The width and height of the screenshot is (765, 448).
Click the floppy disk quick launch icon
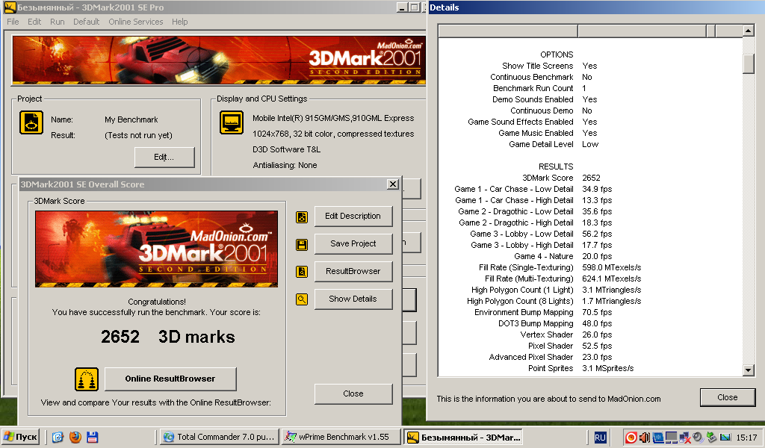[92, 437]
